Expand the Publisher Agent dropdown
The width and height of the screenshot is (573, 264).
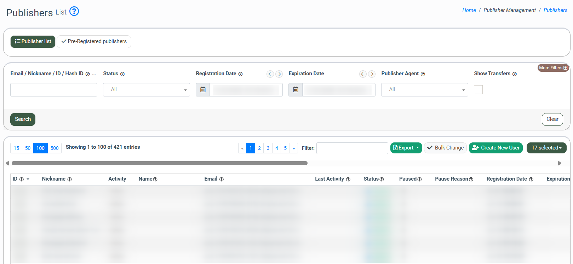[x=424, y=90]
